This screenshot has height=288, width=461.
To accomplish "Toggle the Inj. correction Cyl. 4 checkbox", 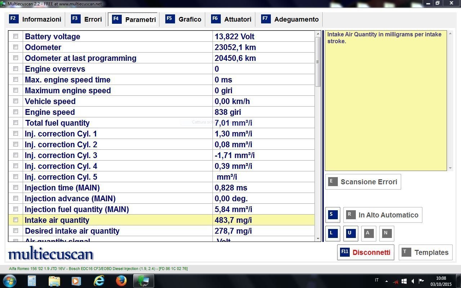I will click(15, 166).
